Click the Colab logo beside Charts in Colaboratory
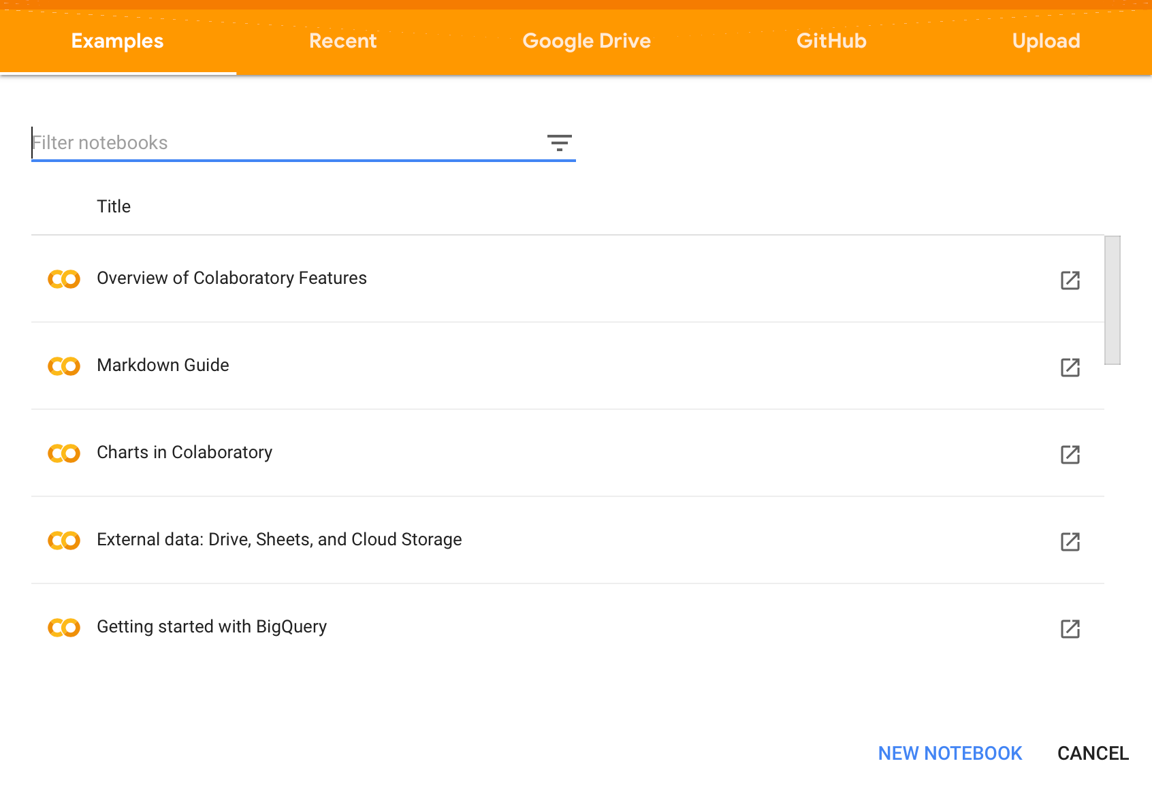1152x787 pixels. coord(64,453)
